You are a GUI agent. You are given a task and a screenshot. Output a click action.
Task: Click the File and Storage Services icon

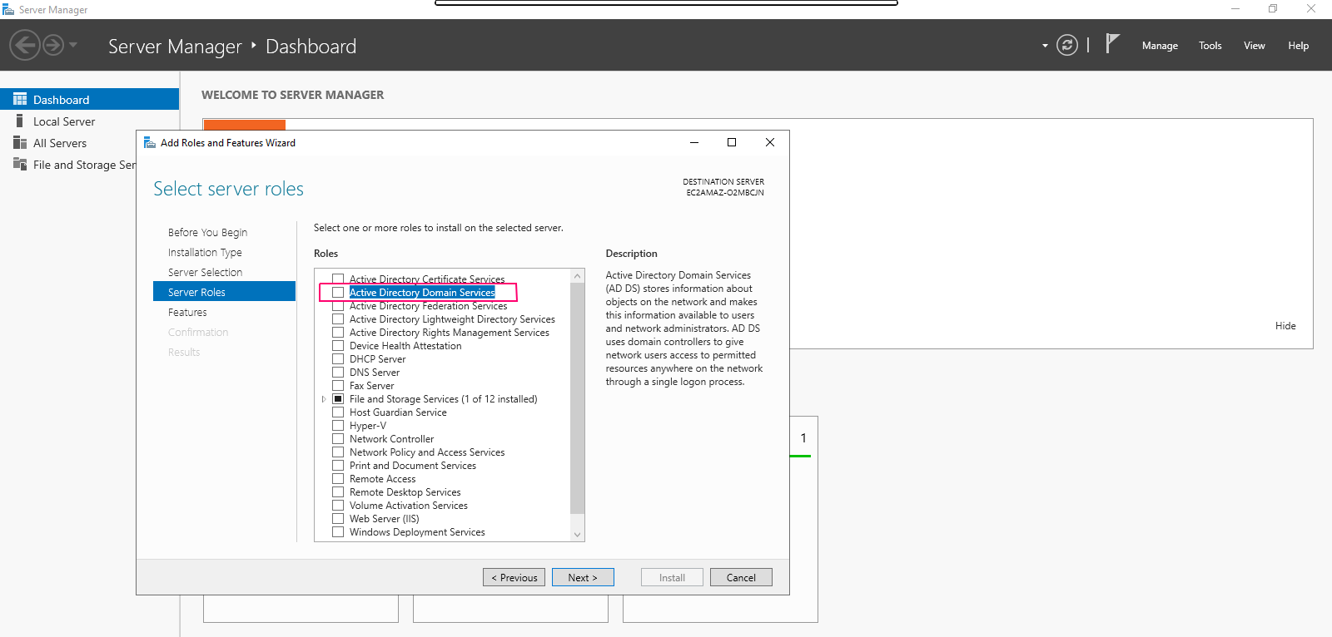[20, 165]
